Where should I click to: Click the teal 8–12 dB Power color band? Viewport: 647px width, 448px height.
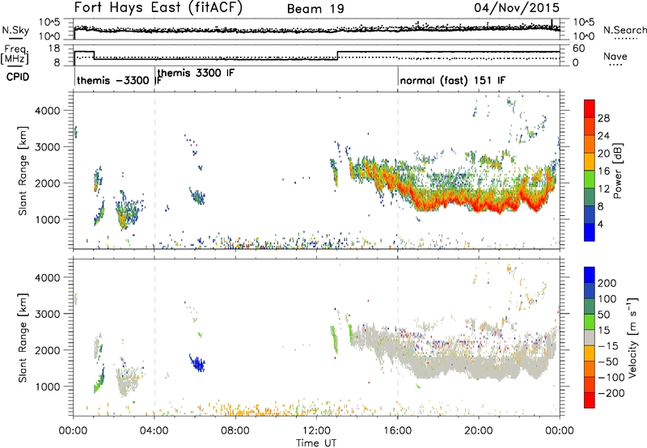point(590,197)
